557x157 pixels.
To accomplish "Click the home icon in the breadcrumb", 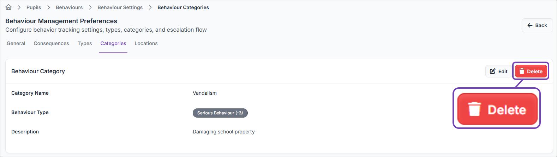I will click(x=8, y=7).
